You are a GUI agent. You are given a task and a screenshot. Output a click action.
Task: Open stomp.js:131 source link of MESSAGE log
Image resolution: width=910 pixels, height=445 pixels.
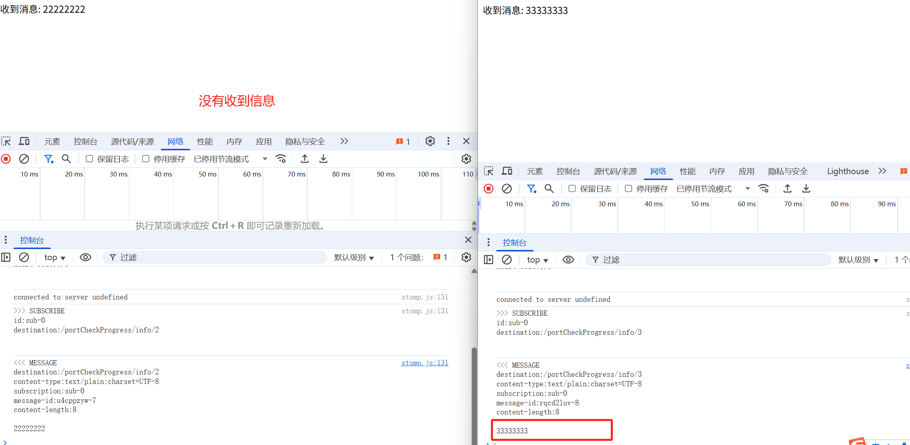pos(424,363)
